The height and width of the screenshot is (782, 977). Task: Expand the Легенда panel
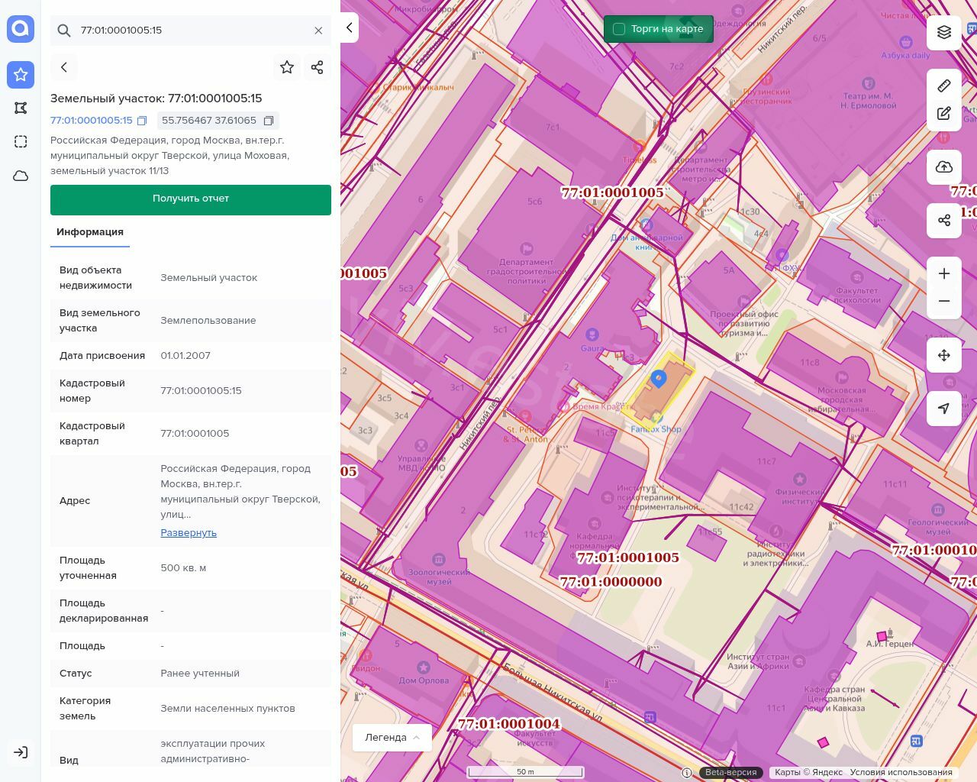(x=392, y=737)
